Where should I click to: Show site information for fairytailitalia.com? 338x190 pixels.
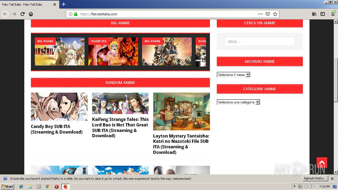(x=71, y=14)
